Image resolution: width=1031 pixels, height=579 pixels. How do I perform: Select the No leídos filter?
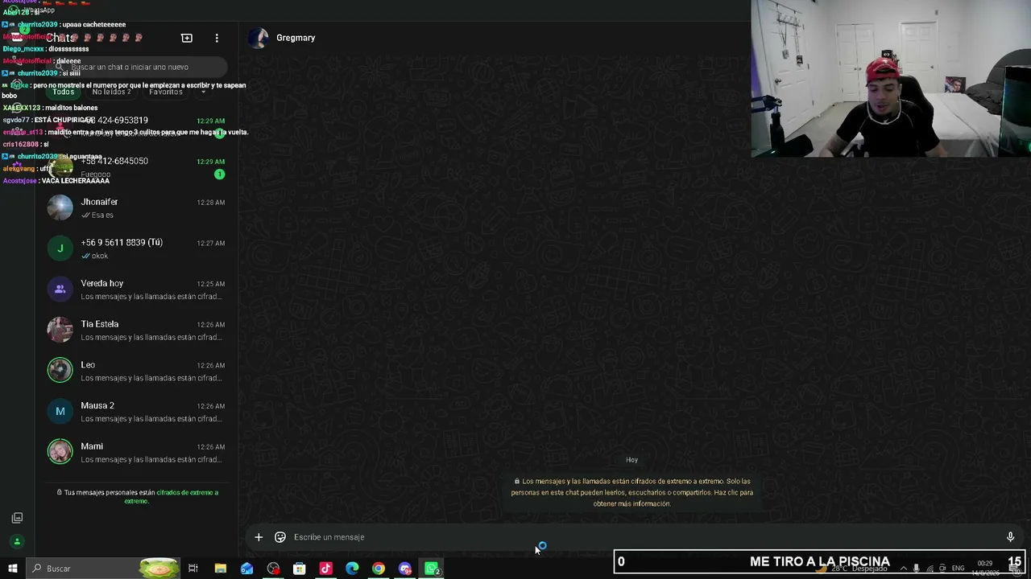click(x=111, y=92)
